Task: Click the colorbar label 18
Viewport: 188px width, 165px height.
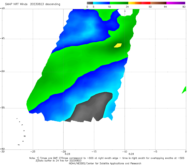Action: 109,7
